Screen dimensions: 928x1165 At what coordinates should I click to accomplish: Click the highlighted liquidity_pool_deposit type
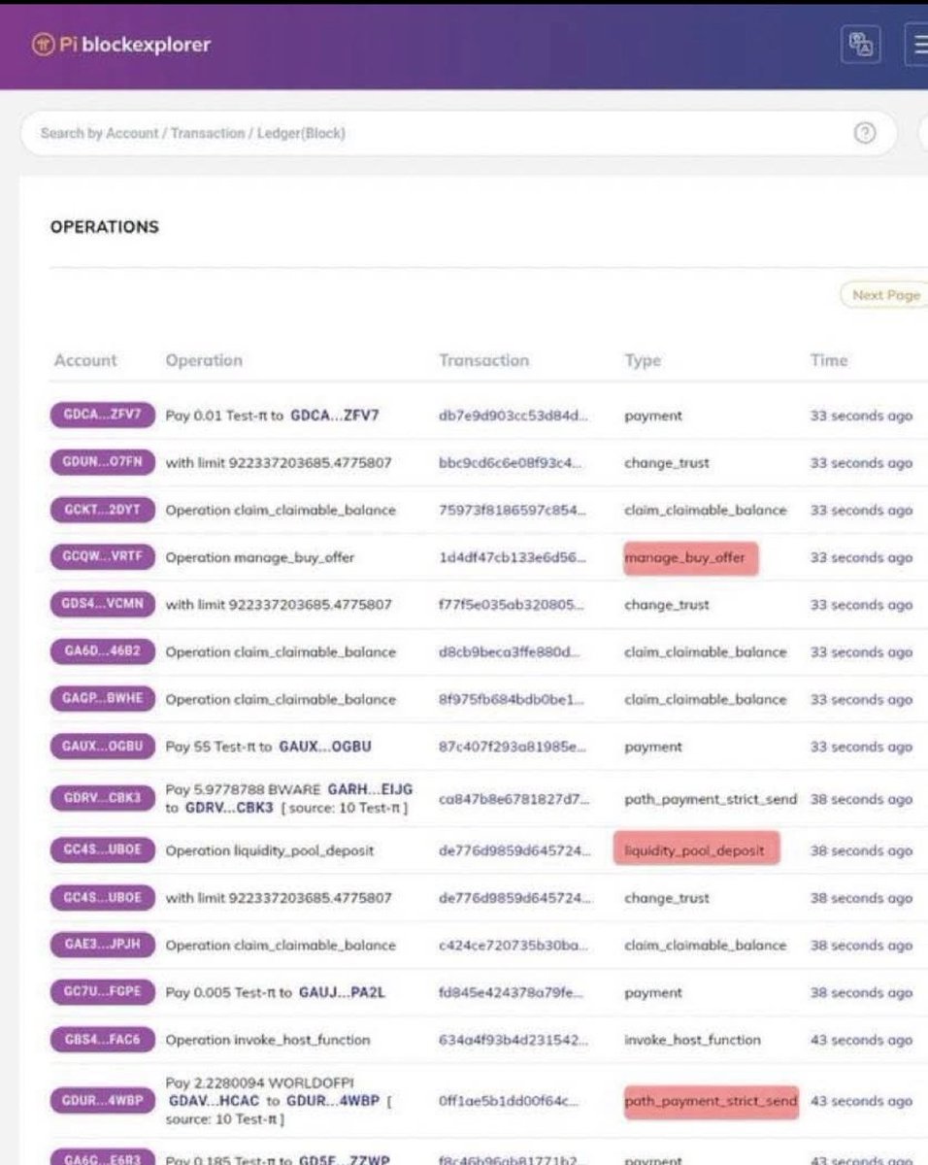(x=695, y=850)
